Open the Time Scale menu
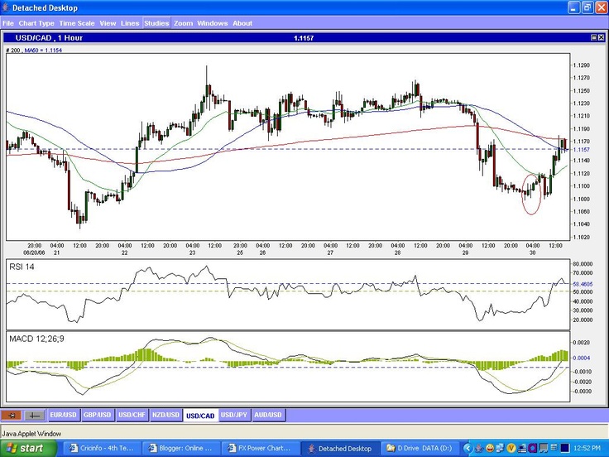This screenshot has width=609, height=457. coord(77,23)
